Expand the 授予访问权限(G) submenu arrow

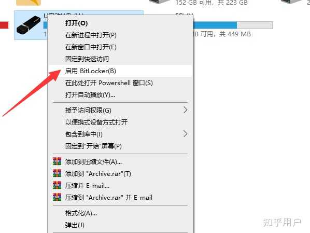tap(185, 110)
